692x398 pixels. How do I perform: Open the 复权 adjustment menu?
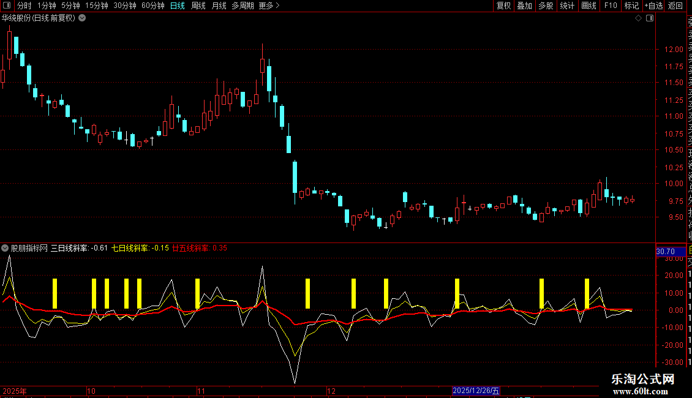pos(503,6)
